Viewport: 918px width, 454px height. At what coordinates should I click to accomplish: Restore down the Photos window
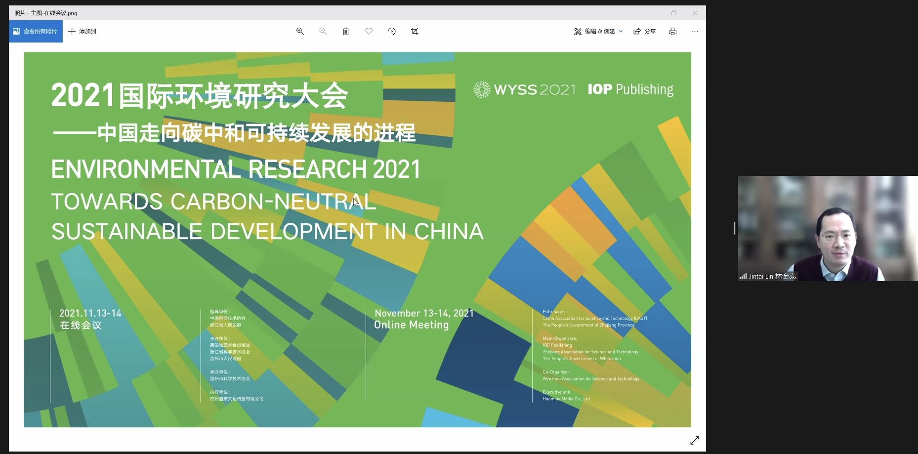pos(673,13)
